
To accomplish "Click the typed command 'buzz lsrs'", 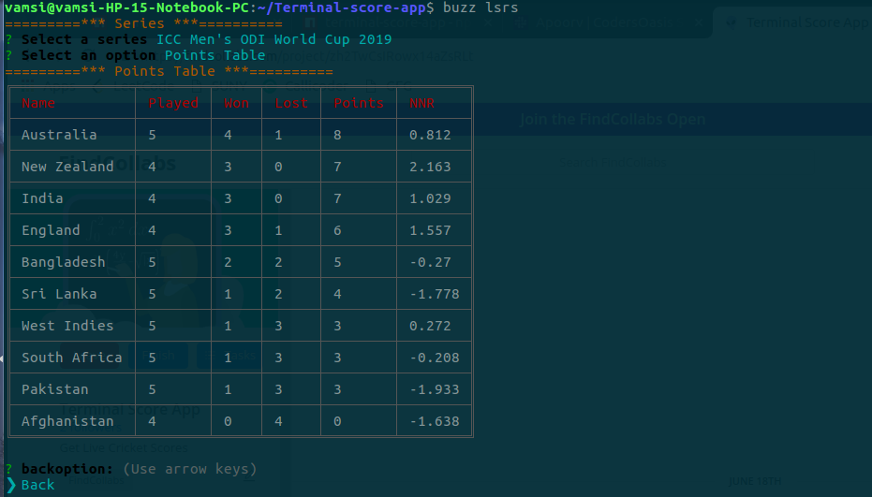I will 480,7.
